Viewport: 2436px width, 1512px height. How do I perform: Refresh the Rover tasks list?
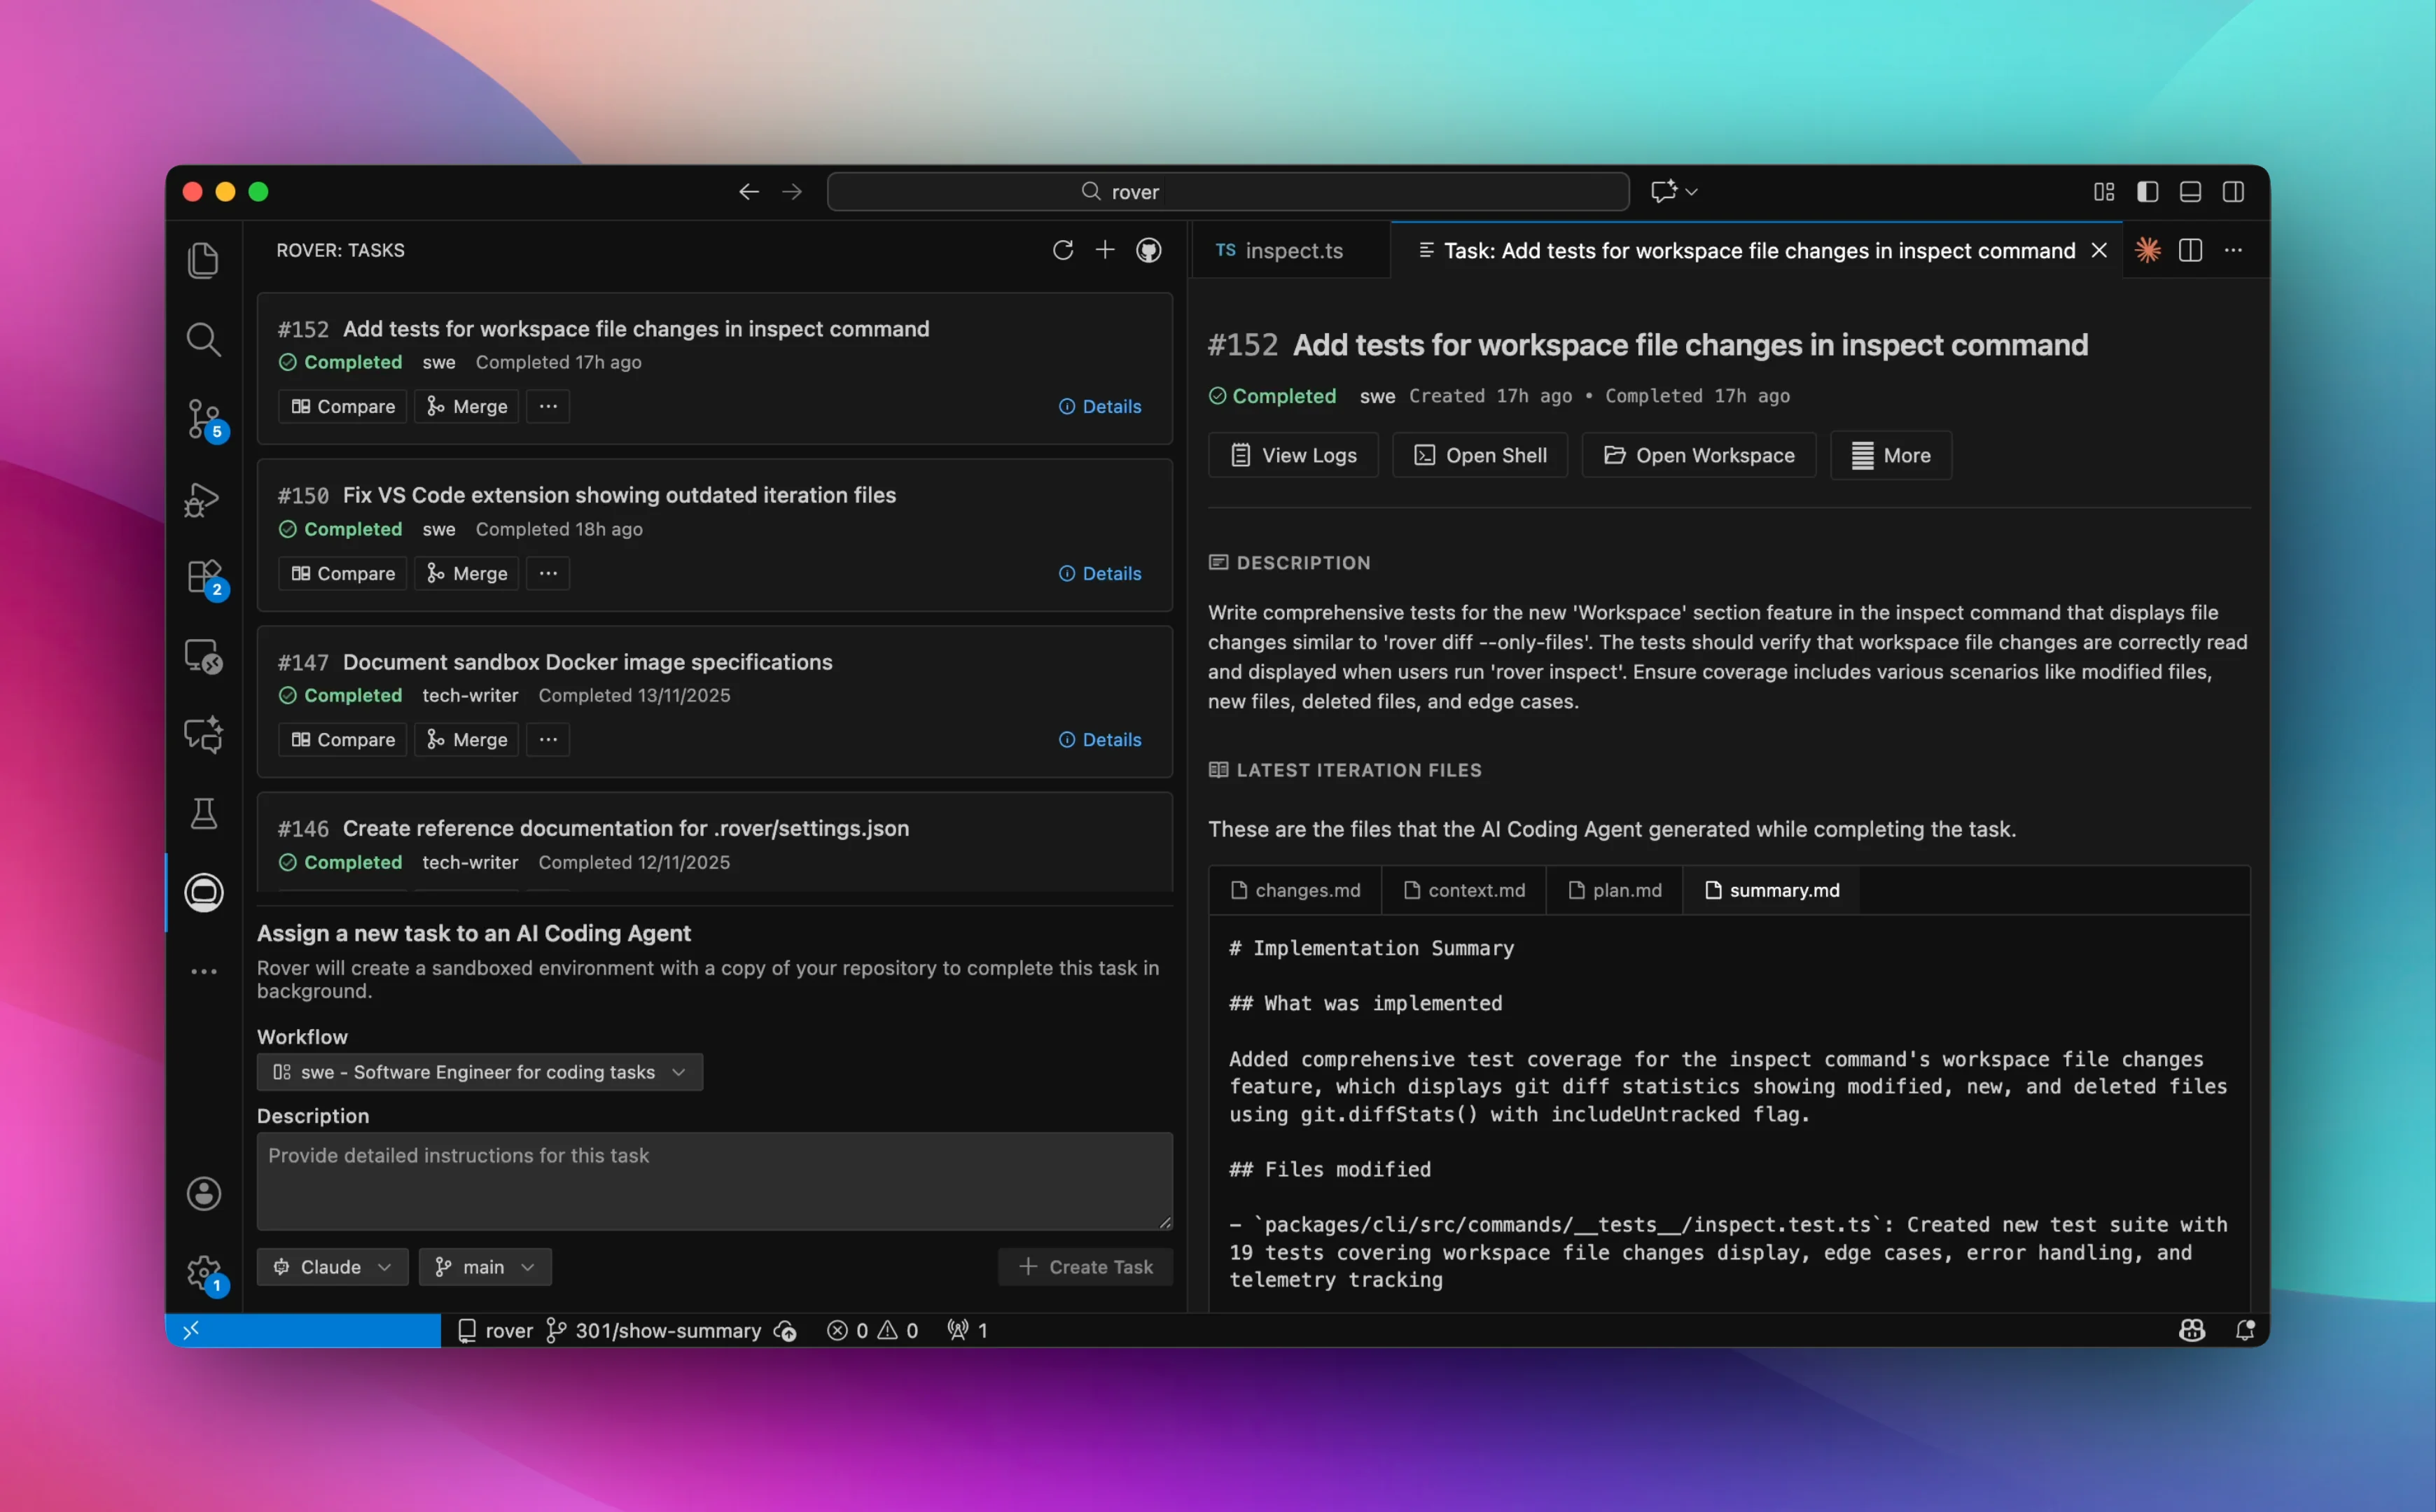coord(1064,250)
